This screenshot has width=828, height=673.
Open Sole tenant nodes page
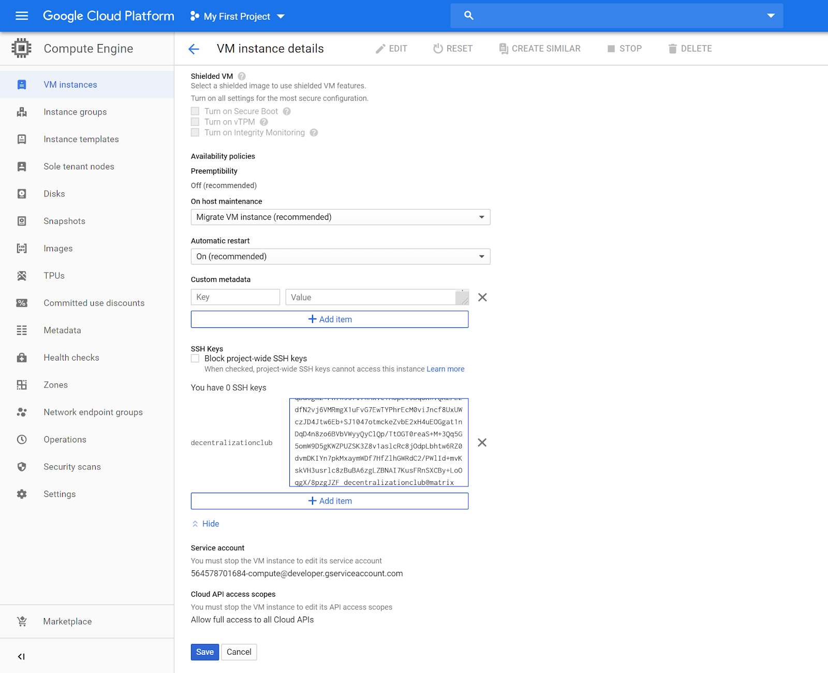79,166
